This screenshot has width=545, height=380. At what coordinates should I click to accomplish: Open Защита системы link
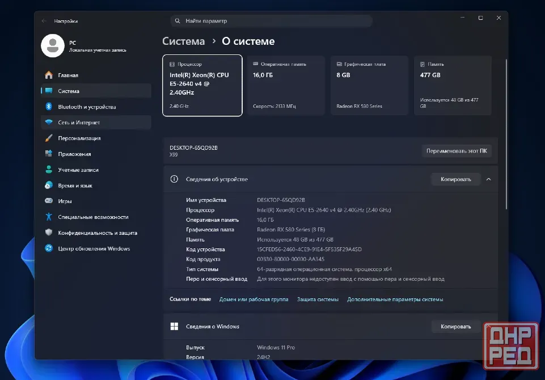point(318,299)
